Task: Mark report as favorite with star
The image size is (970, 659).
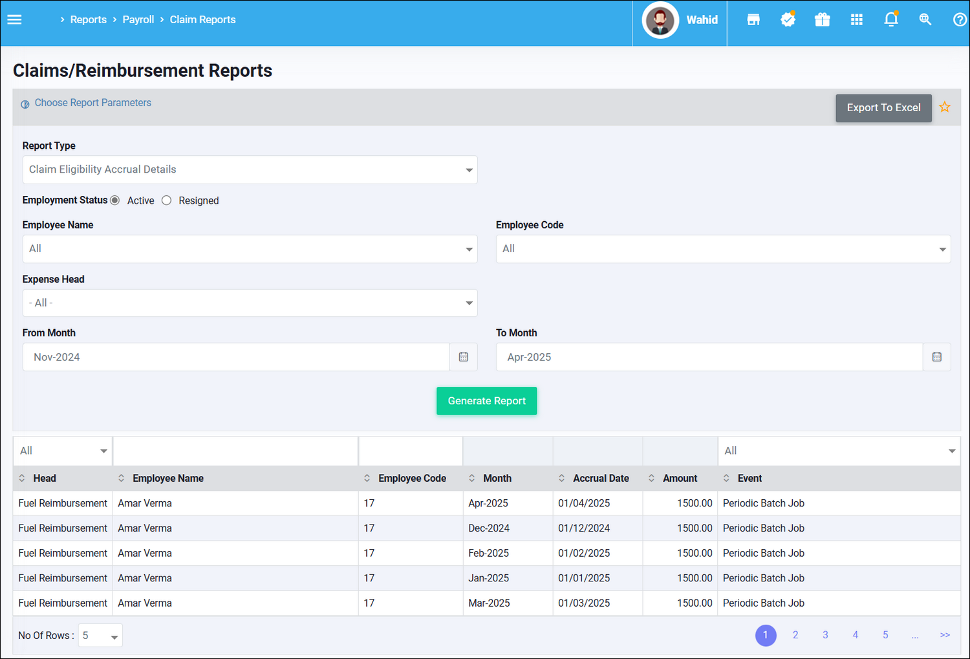Action: coord(945,107)
